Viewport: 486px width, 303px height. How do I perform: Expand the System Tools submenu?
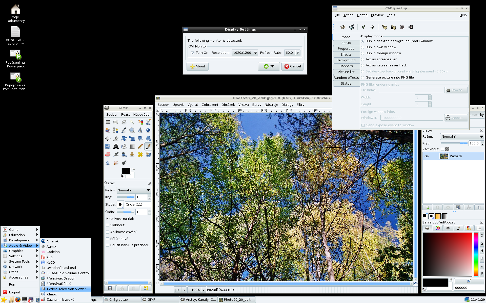pos(21,262)
